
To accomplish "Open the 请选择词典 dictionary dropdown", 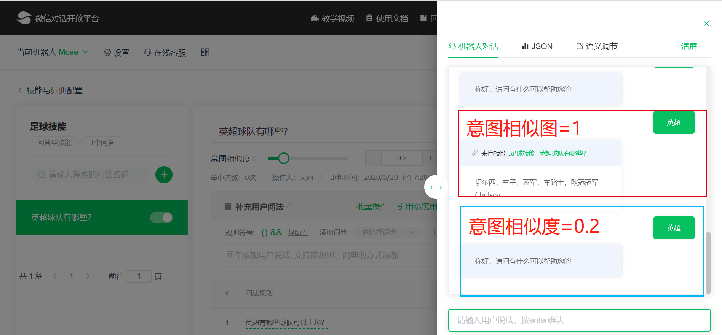I will tap(388, 232).
